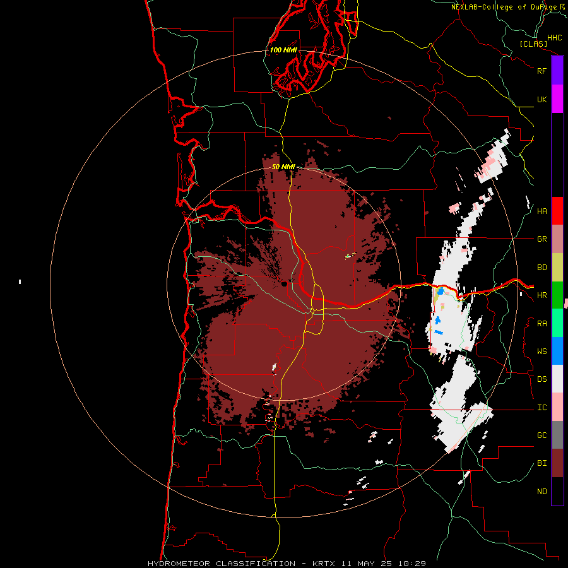Click the HHC product code label
This screenshot has width=568, height=568.
555,38
